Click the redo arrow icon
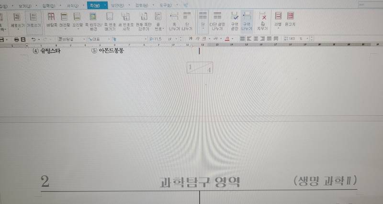The width and height of the screenshot is (383, 204). tap(45, 40)
